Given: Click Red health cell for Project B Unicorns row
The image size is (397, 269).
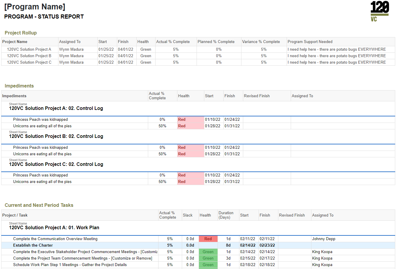Looking at the screenshot, I should tap(191, 154).
